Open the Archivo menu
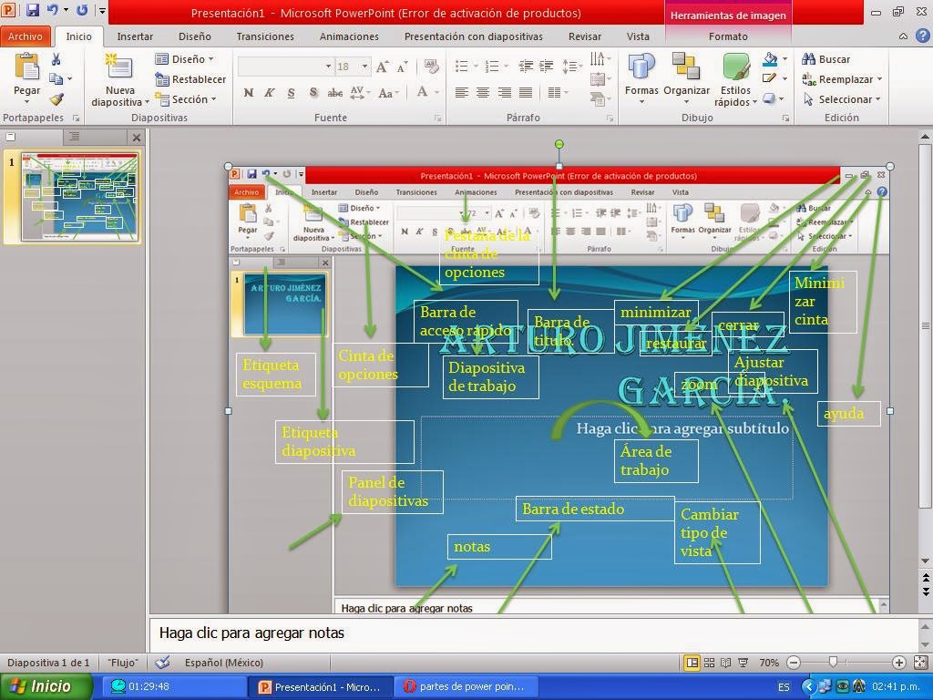Viewport: 933px width, 700px height. [26, 36]
